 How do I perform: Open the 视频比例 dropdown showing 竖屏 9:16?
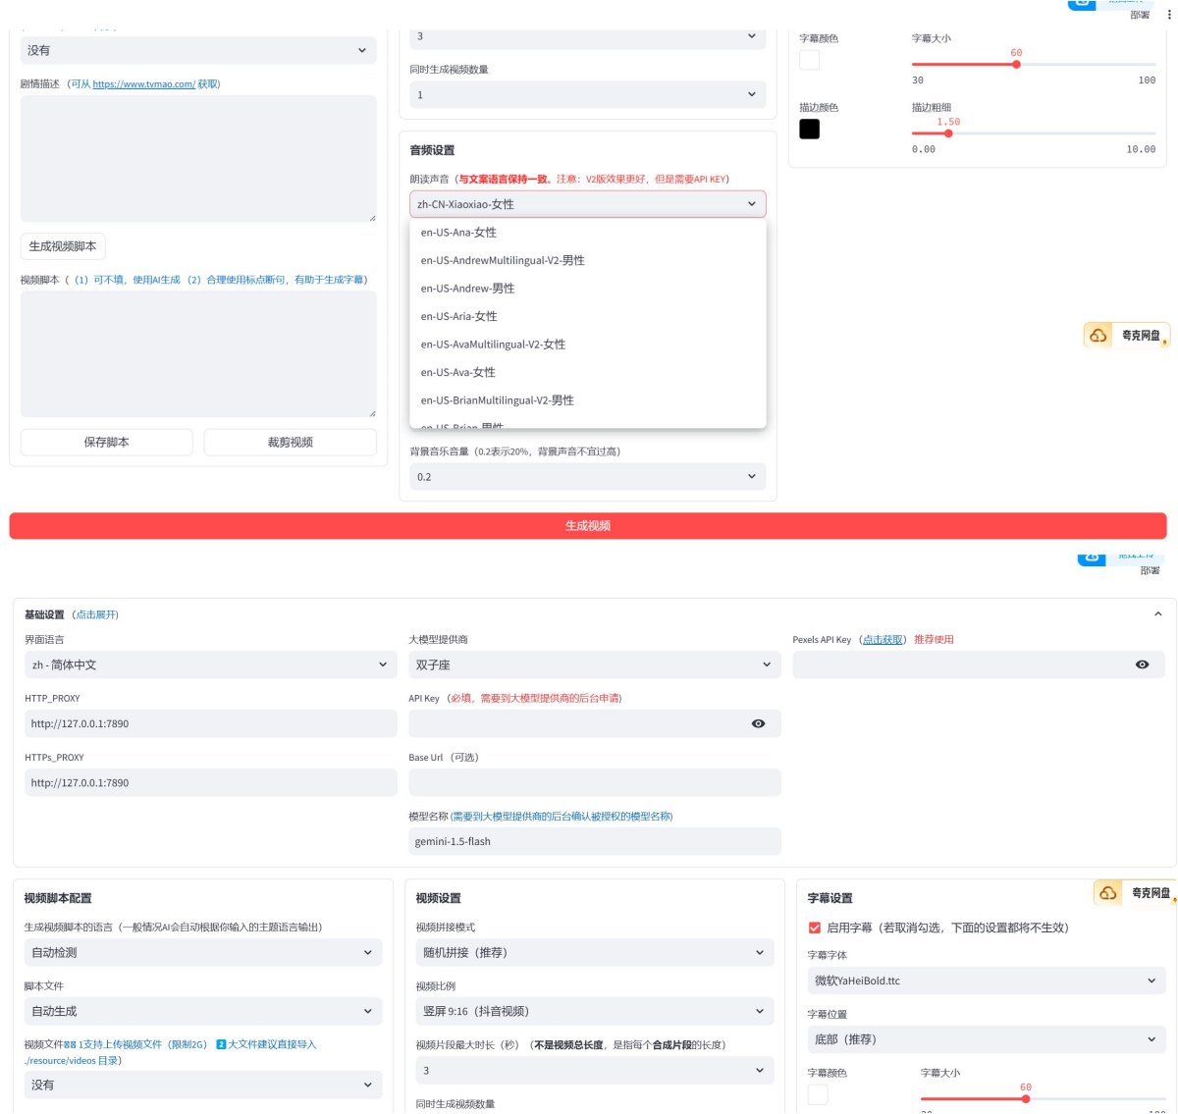click(593, 1011)
